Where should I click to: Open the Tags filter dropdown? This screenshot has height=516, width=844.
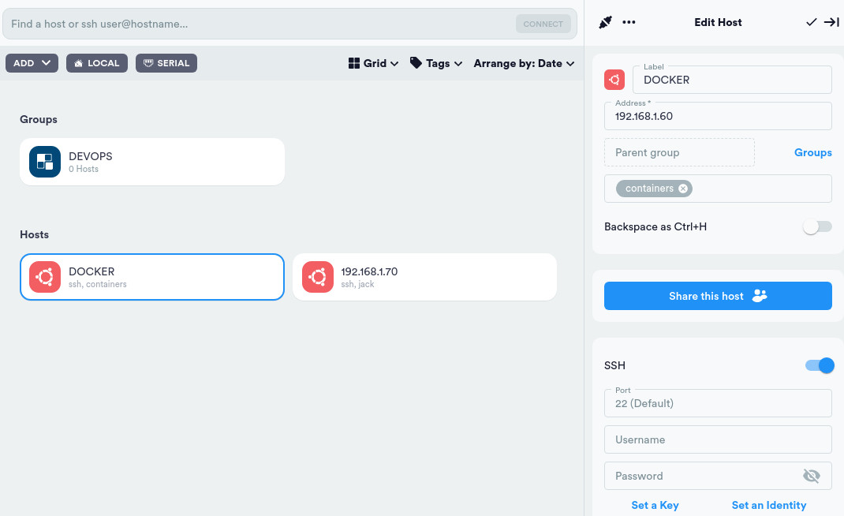point(435,62)
